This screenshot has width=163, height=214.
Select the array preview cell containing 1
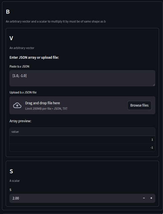(82, 140)
